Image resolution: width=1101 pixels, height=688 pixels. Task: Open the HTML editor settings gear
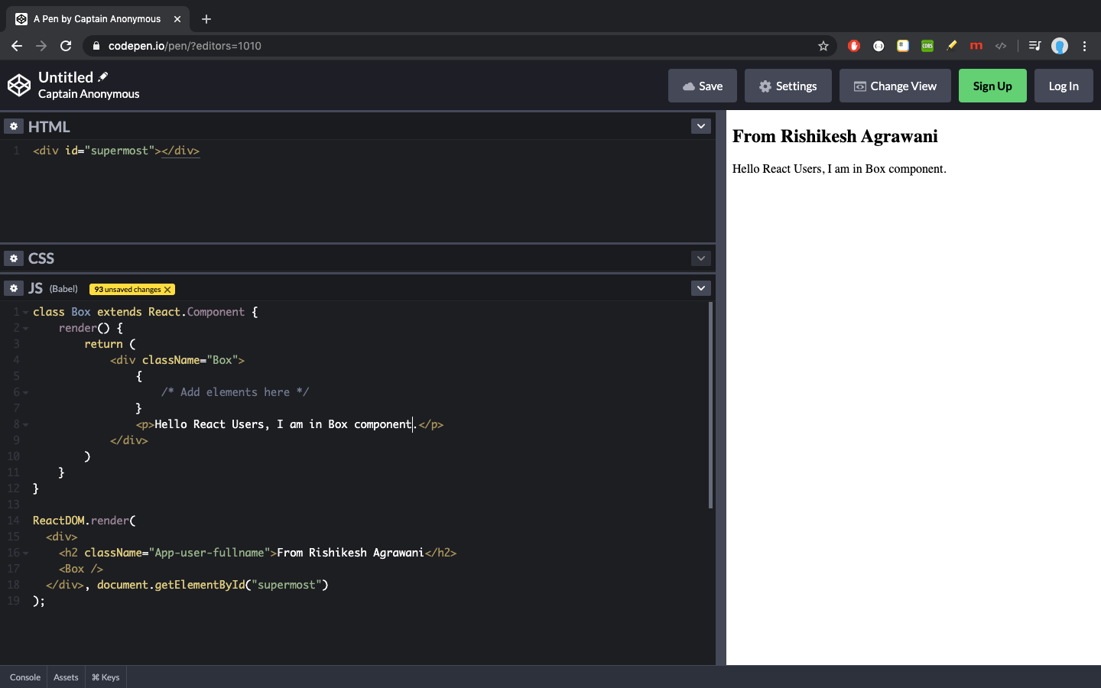pyautogui.click(x=14, y=126)
